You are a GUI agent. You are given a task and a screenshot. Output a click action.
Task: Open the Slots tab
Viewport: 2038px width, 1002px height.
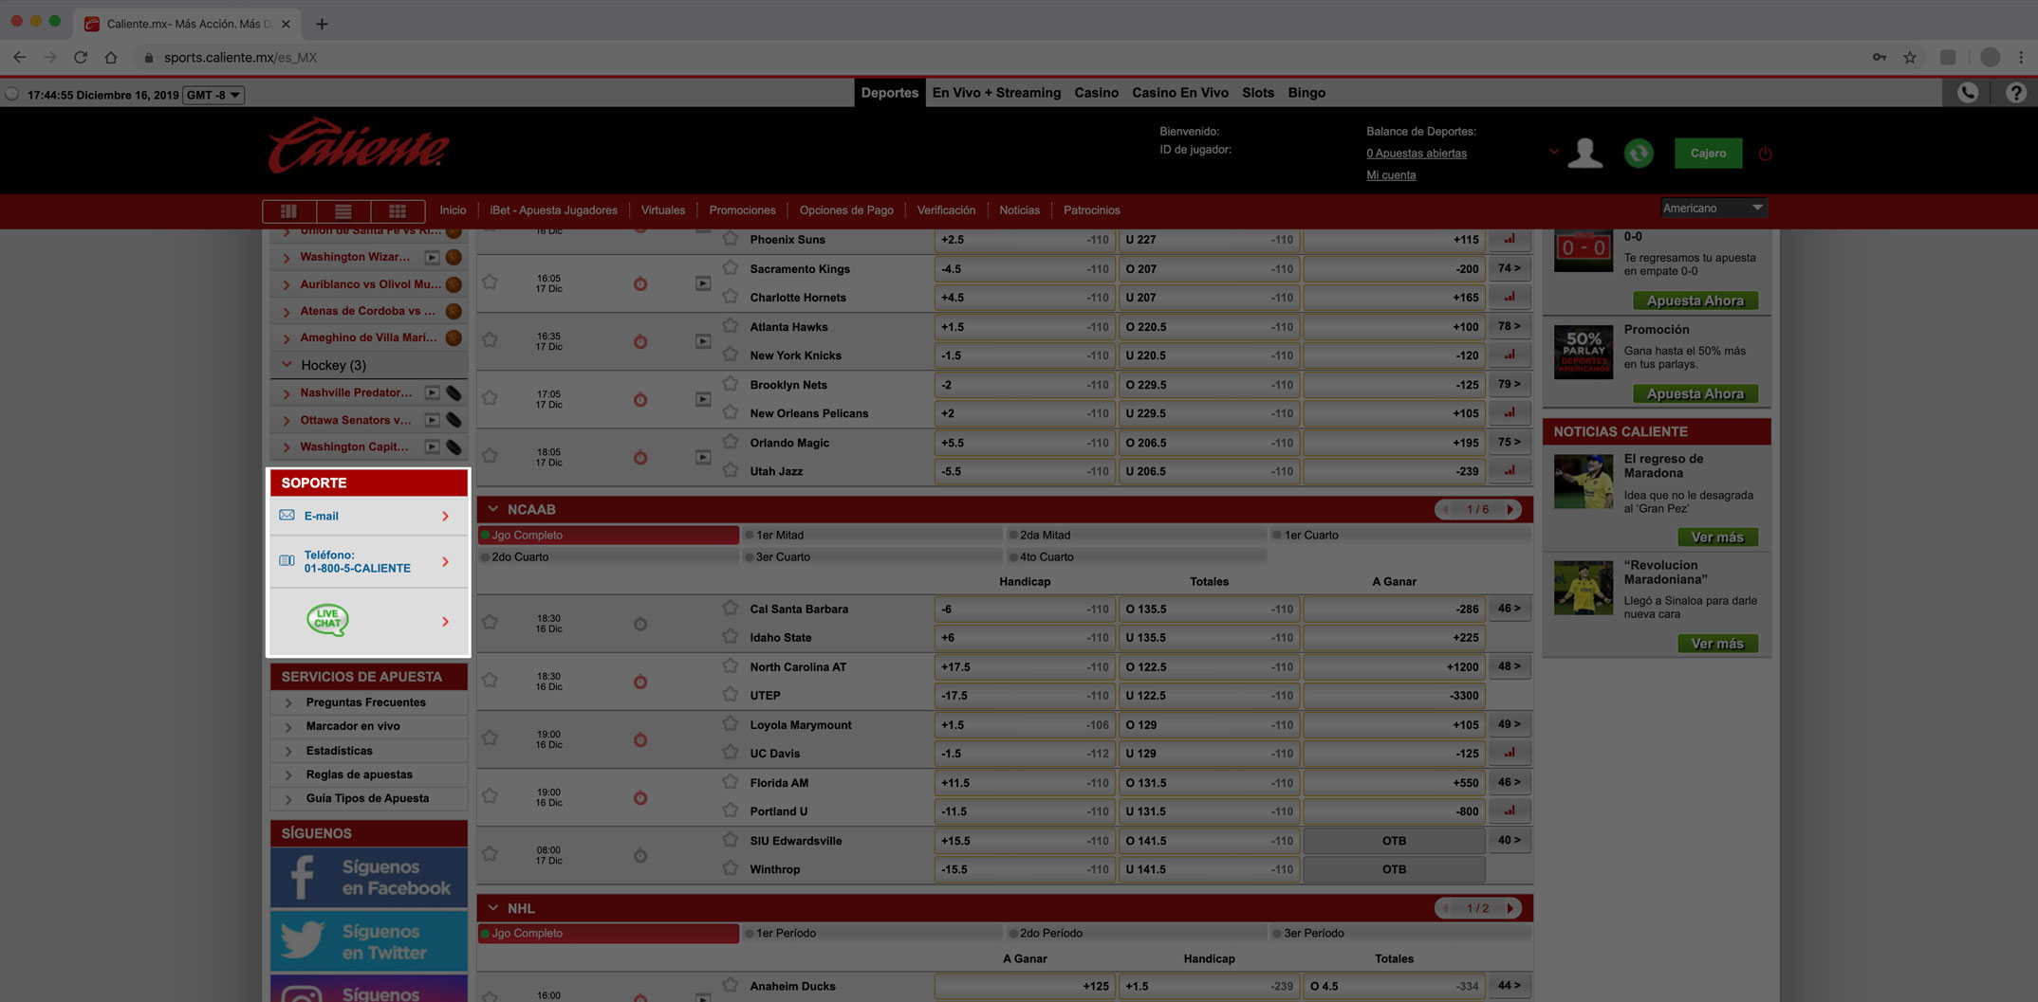tap(1258, 93)
